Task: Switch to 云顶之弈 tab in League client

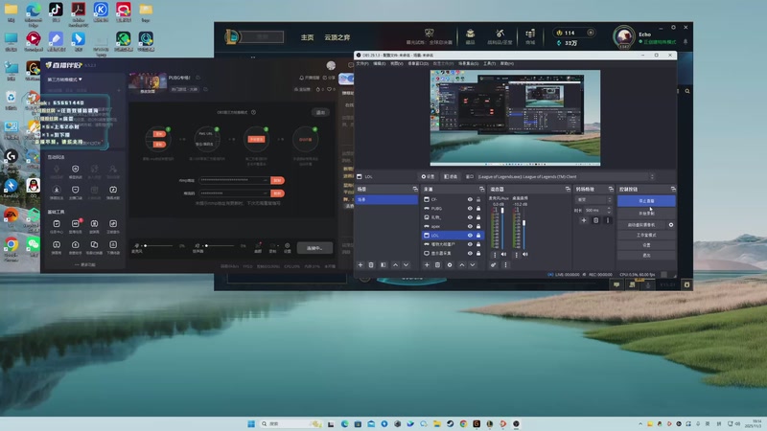Action: 337,37
